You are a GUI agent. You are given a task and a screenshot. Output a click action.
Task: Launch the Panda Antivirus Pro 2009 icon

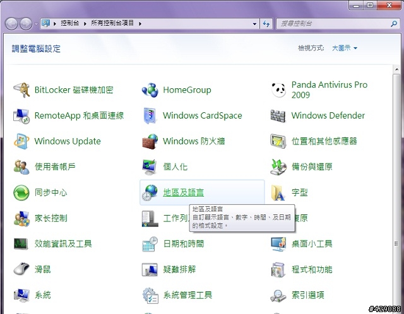point(278,90)
